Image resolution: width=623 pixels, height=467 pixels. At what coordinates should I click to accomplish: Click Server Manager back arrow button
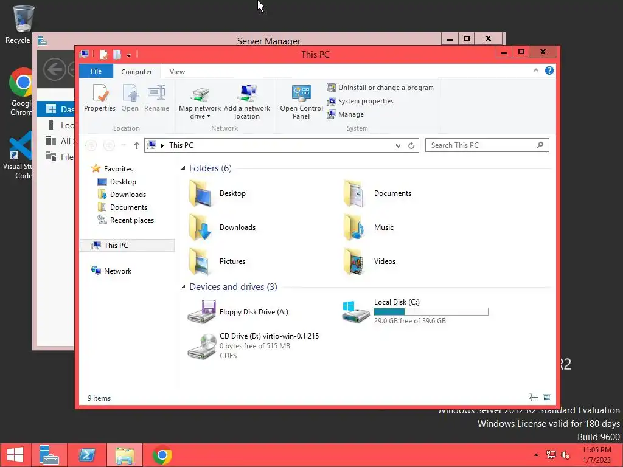click(54, 70)
